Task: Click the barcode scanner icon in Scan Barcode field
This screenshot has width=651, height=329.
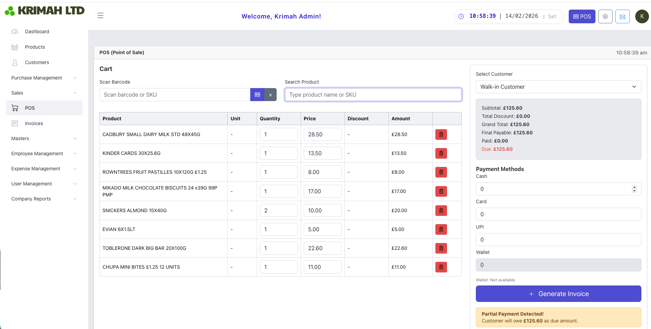Action: (x=257, y=95)
